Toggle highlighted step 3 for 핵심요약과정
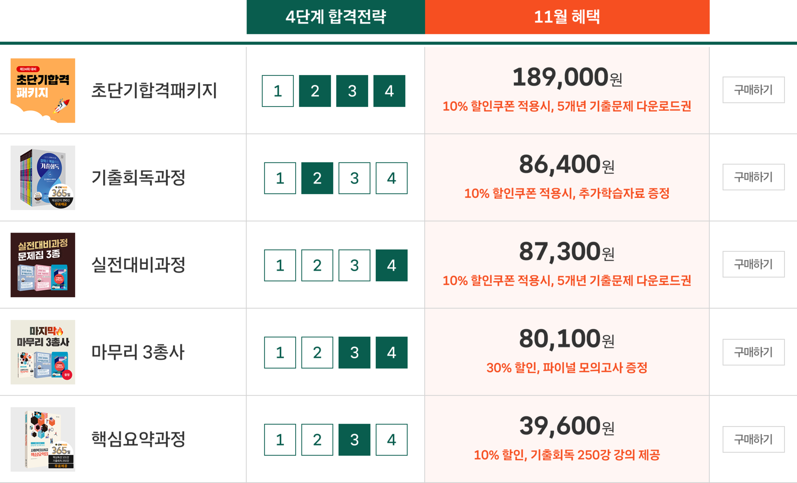 [x=354, y=439]
